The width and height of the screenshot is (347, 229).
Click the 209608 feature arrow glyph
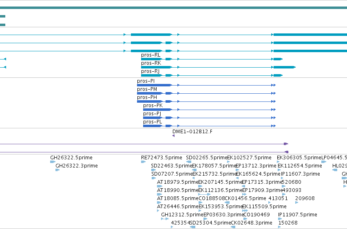296,203
